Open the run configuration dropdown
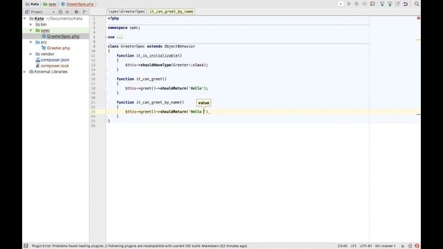Image resolution: width=443 pixels, height=249 pixels. [x=341, y=4]
